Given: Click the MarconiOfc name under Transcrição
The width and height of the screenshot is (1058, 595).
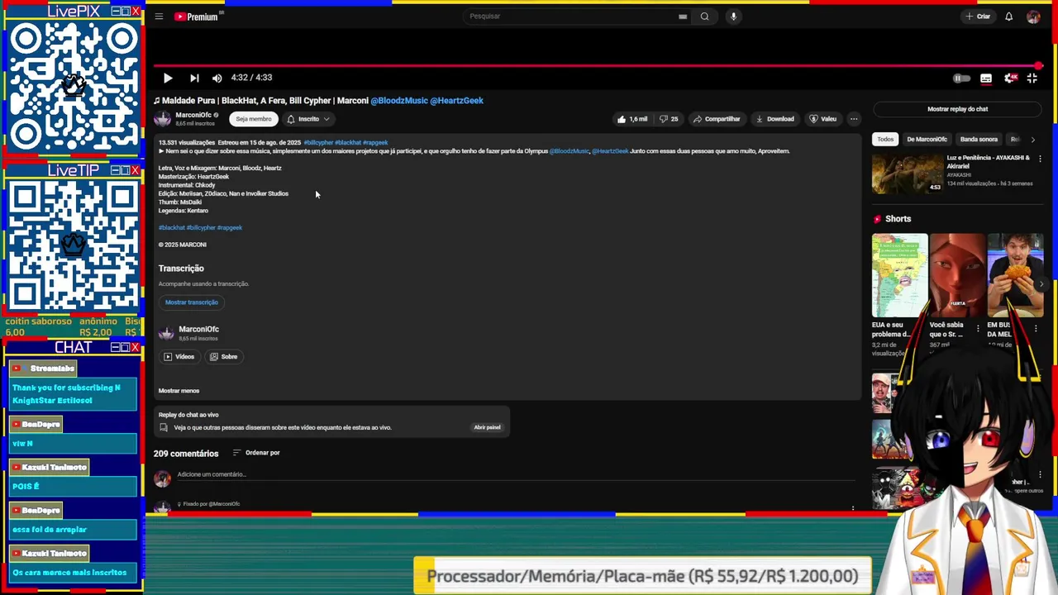Looking at the screenshot, I should [198, 330].
